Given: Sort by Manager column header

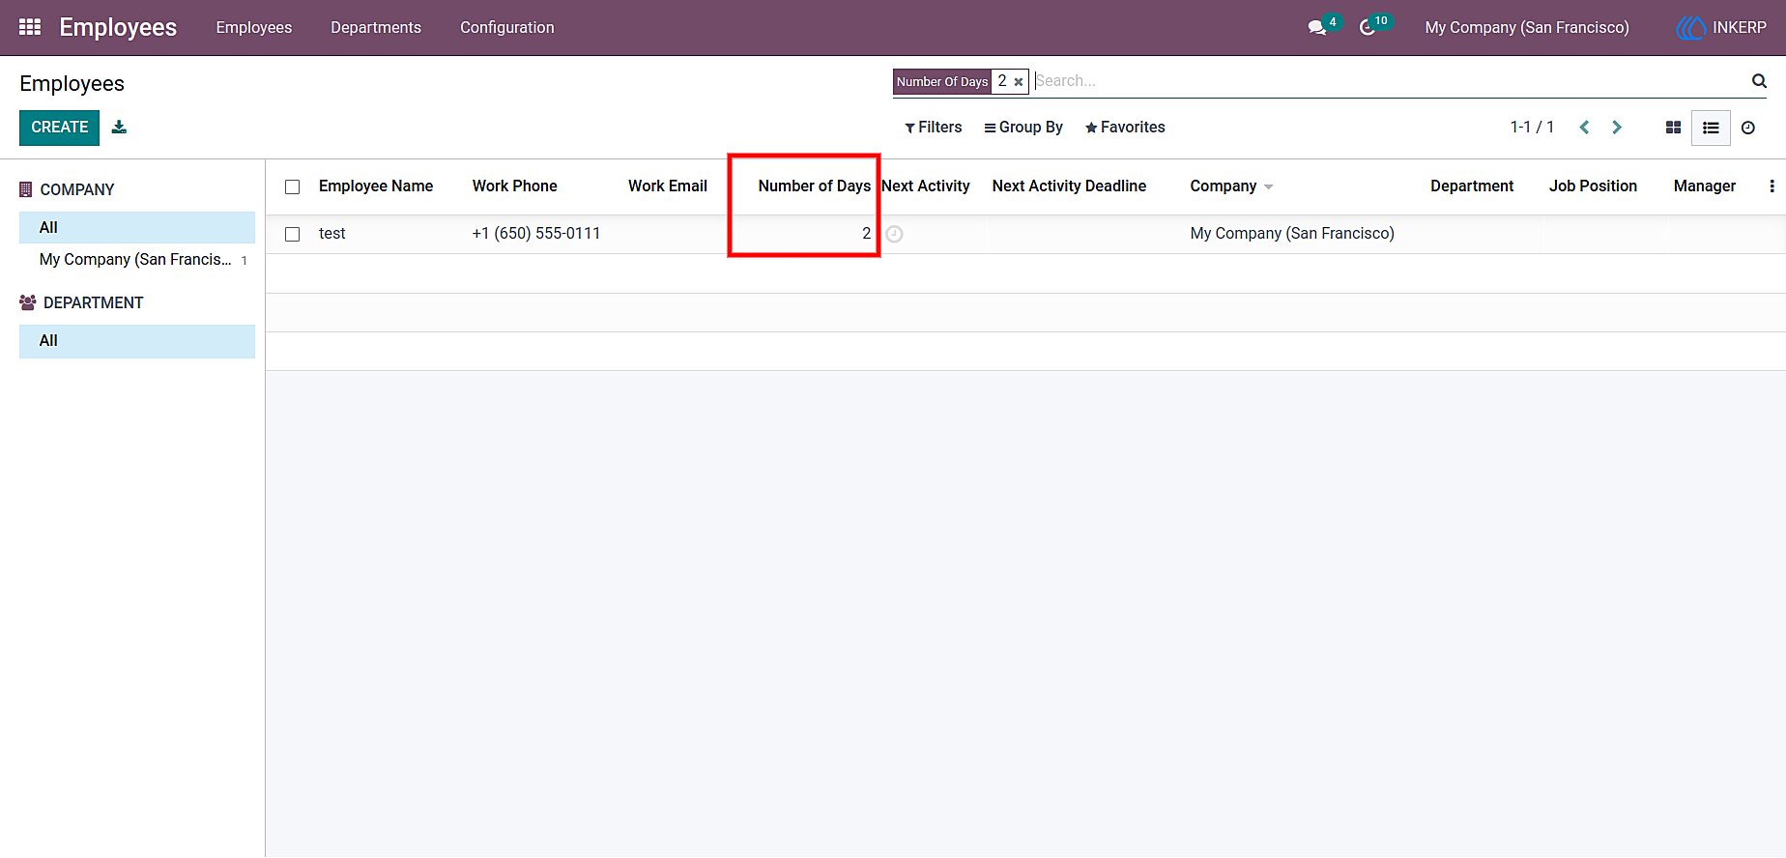Looking at the screenshot, I should 1705,186.
